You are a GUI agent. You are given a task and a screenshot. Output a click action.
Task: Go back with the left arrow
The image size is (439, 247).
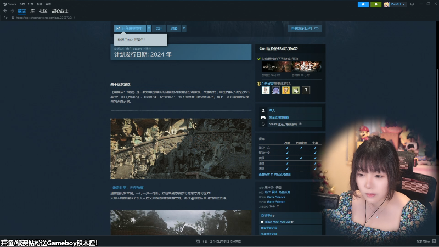click(x=5, y=11)
